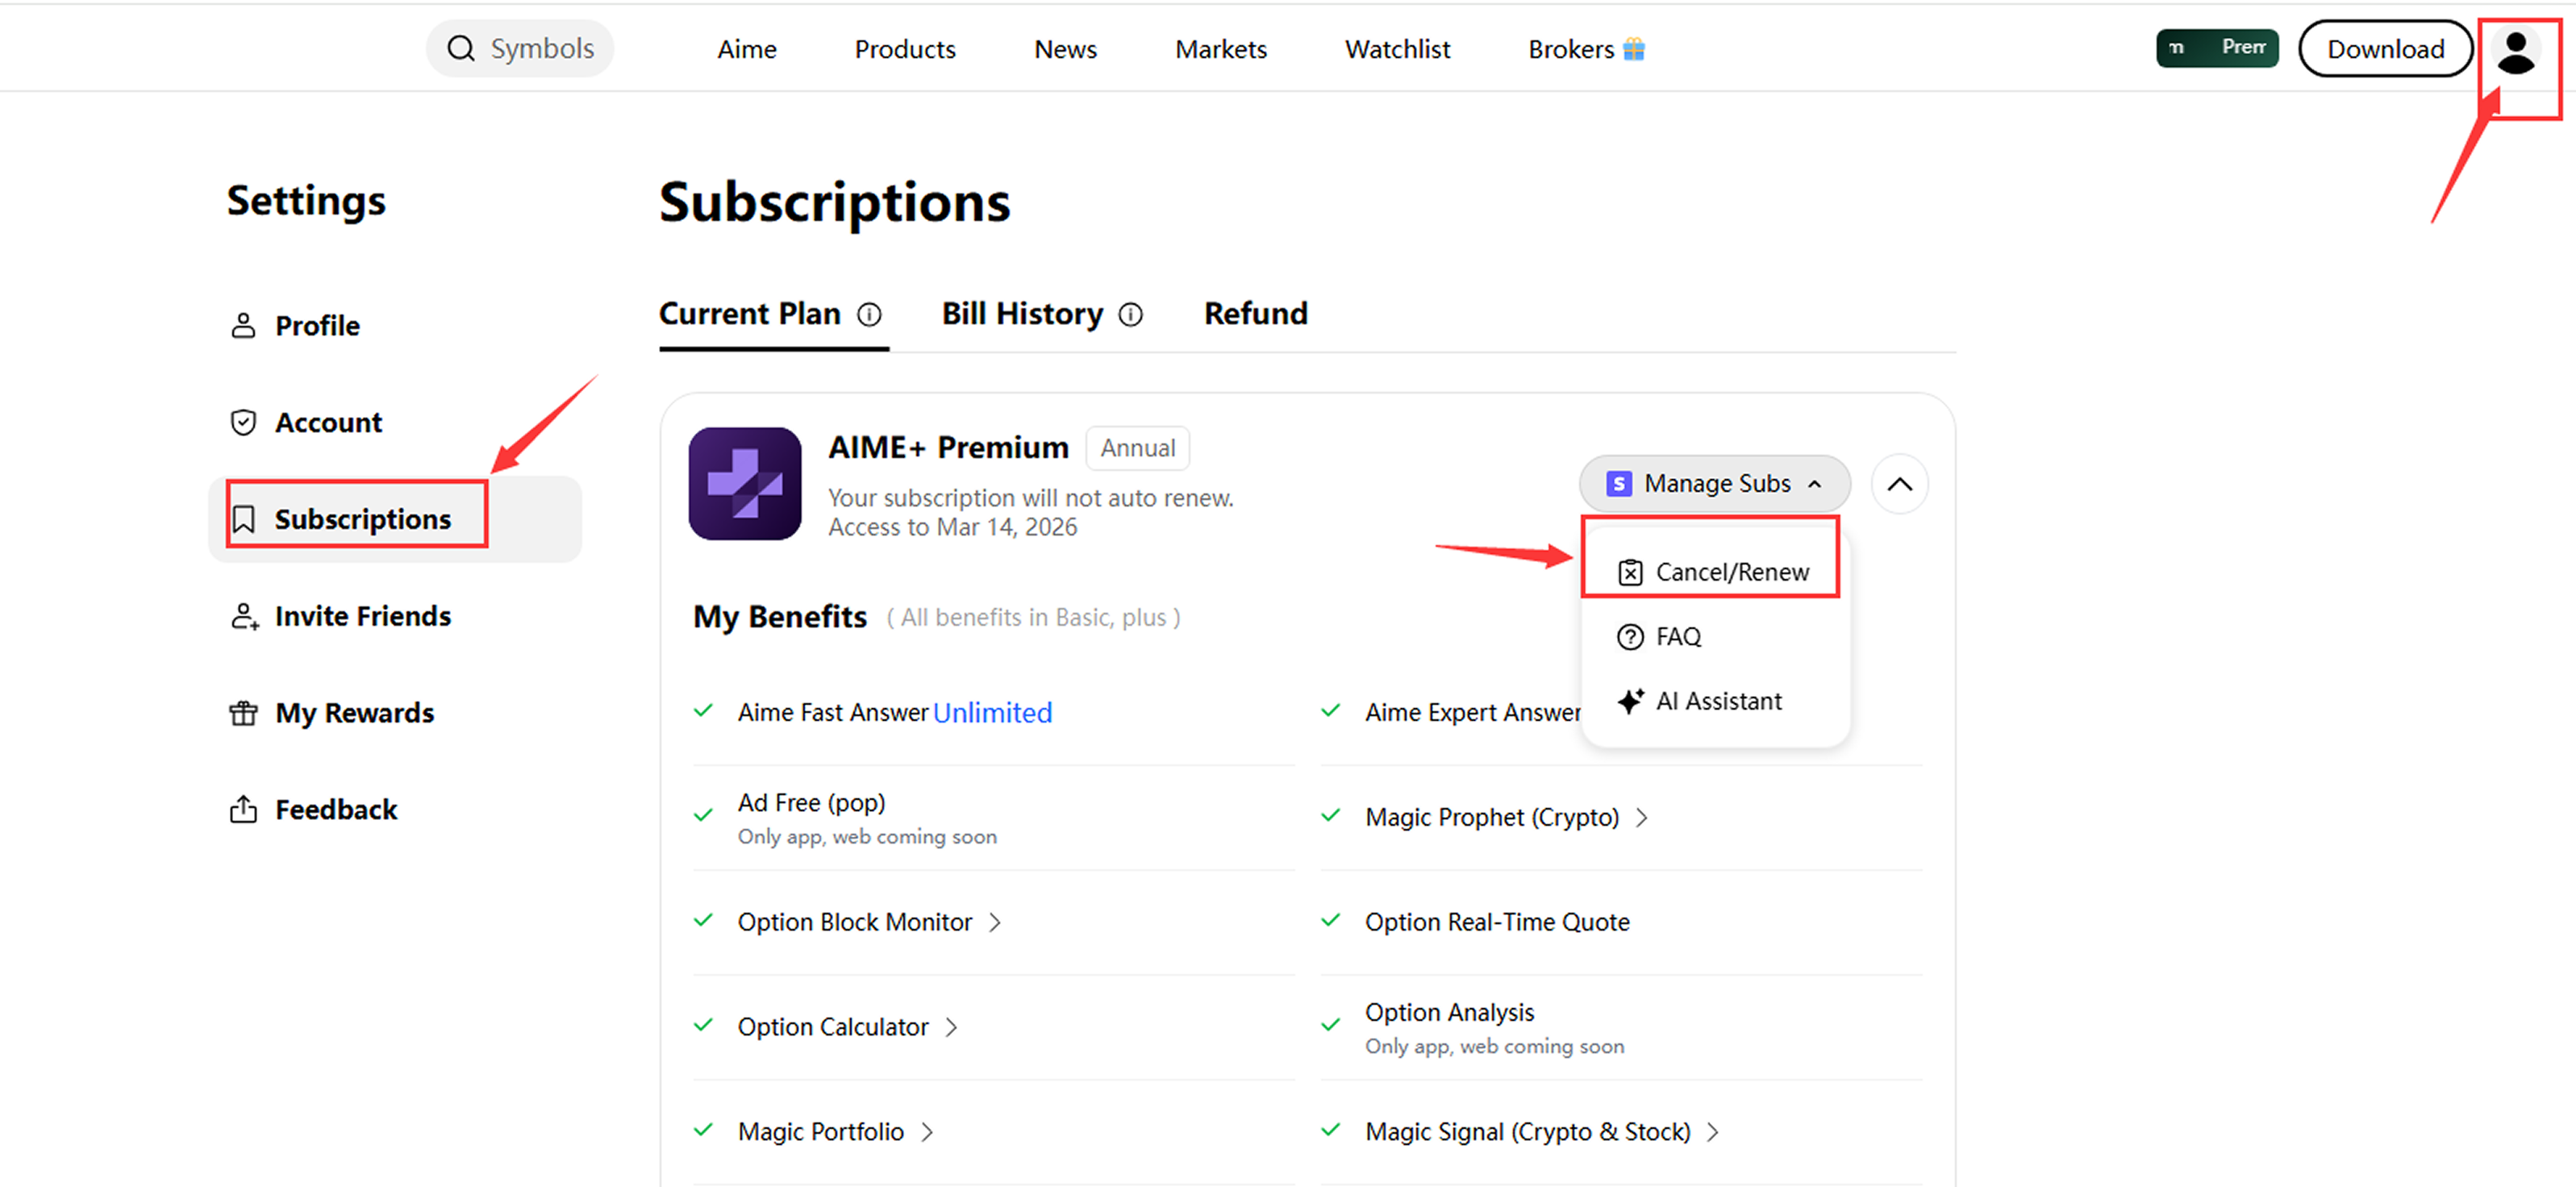Image resolution: width=2576 pixels, height=1187 pixels.
Task: Switch to the Refund tab
Action: tap(1255, 314)
